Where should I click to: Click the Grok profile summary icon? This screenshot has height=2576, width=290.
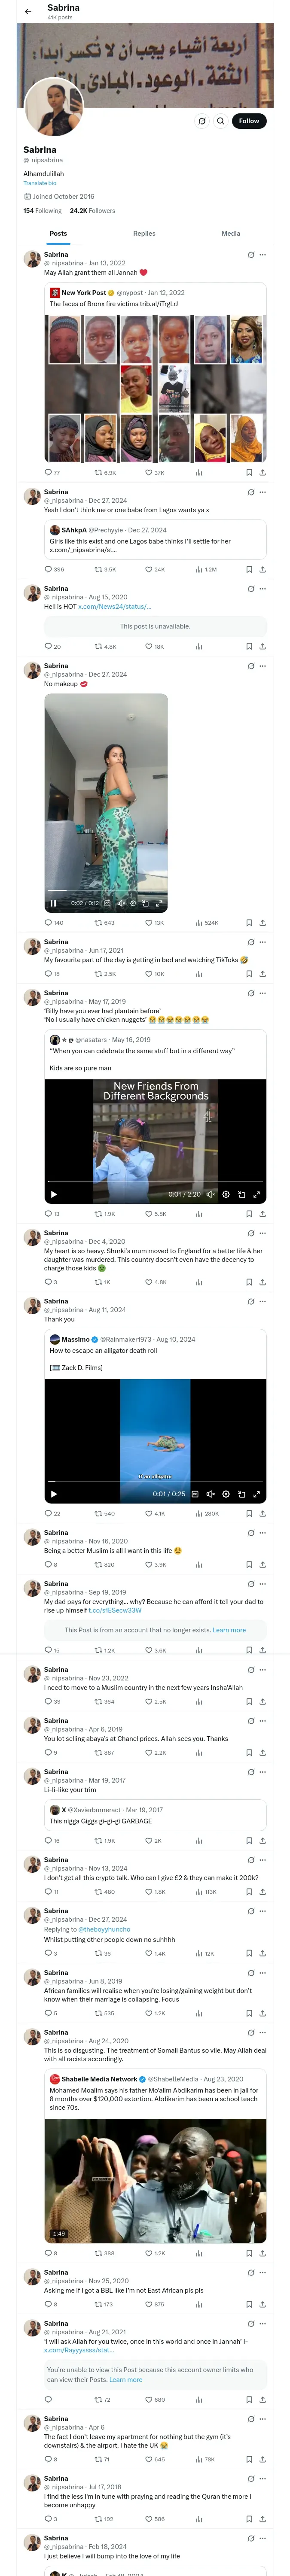click(x=201, y=121)
